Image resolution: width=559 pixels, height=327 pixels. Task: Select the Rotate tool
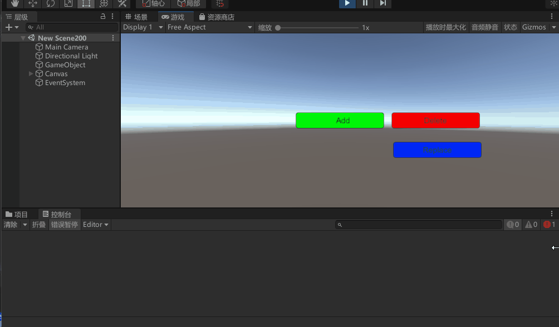(x=50, y=3)
